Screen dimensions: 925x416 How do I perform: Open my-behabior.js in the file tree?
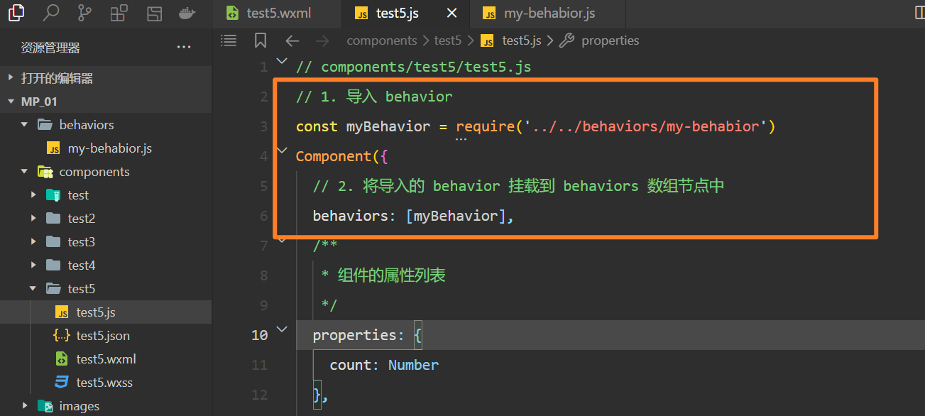point(106,148)
